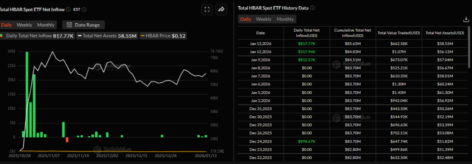Click calendar icon in Date Range button
Viewport: 472px width, 164px height.
coord(69,25)
